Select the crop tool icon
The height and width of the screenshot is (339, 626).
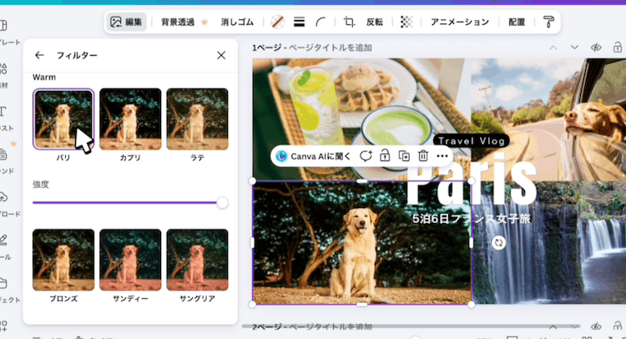tap(350, 22)
